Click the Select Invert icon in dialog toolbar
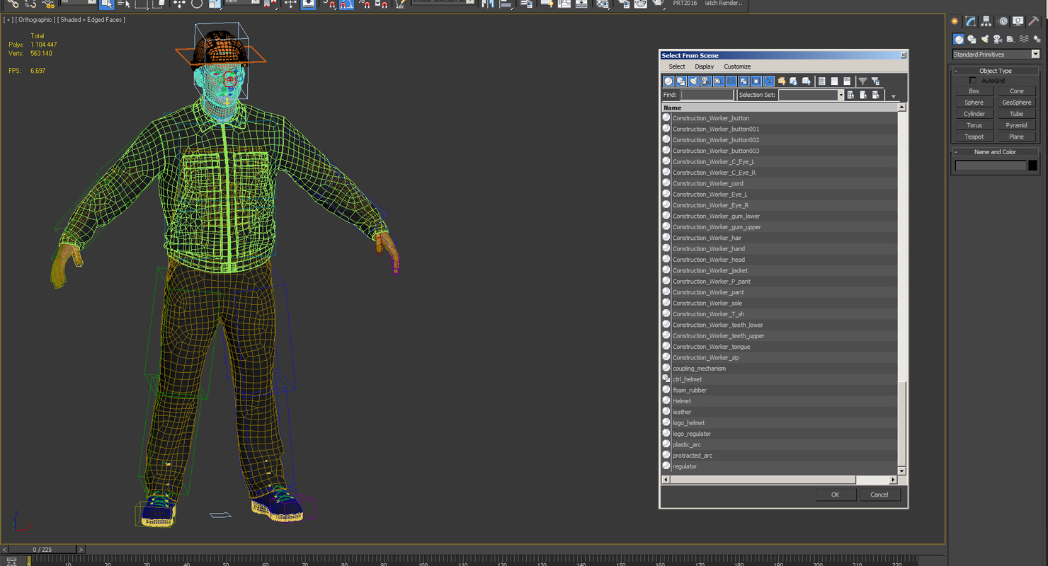Viewport: 1048px width, 566px height. pyautogui.click(x=847, y=81)
